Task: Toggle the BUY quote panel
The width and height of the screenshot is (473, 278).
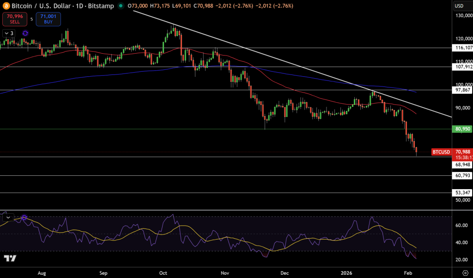Action: 48,20
